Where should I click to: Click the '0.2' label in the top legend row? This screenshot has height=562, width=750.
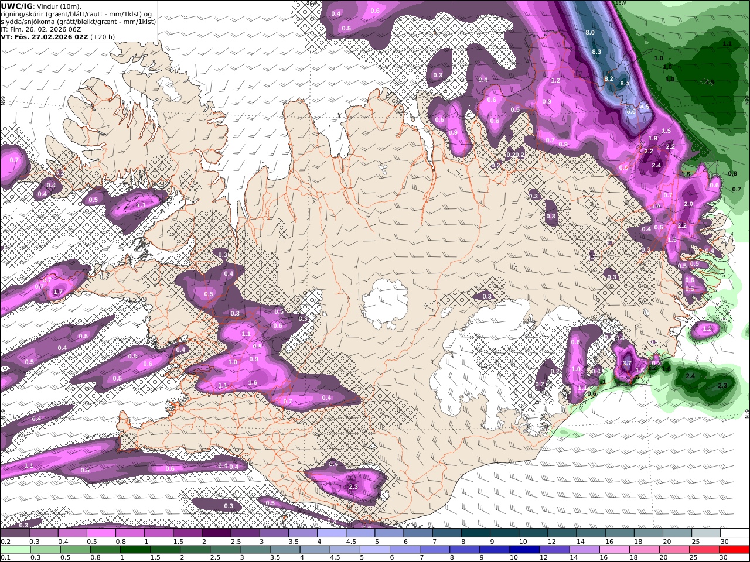[4, 542]
